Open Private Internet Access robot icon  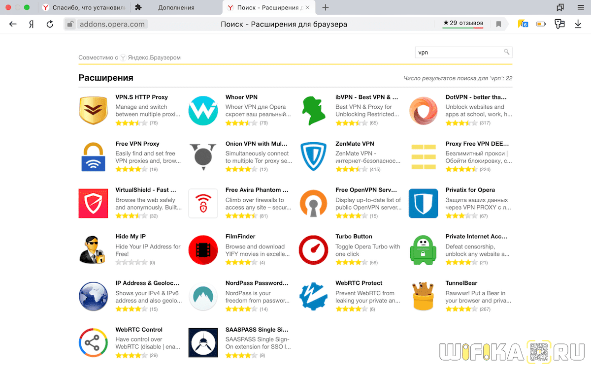pyautogui.click(x=423, y=250)
